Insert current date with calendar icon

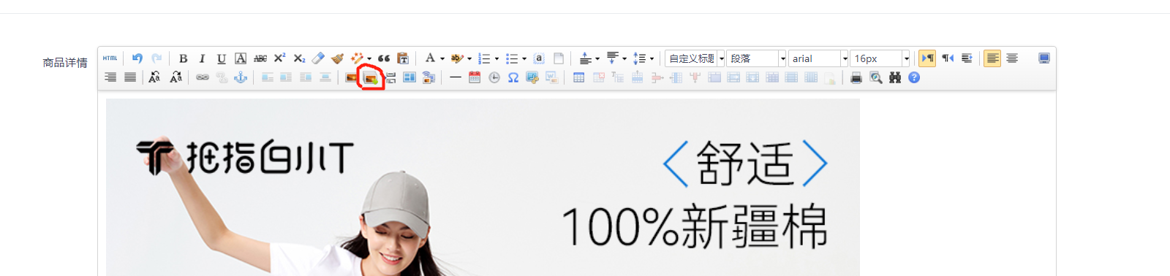coord(475,77)
